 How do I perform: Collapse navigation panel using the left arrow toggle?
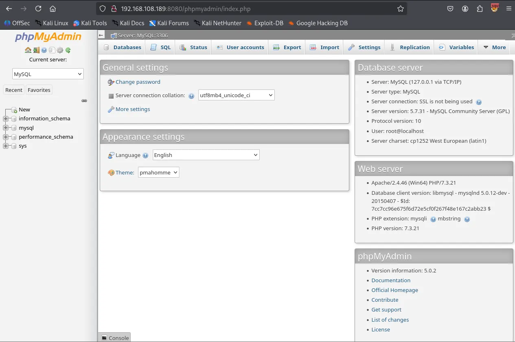pos(101,35)
